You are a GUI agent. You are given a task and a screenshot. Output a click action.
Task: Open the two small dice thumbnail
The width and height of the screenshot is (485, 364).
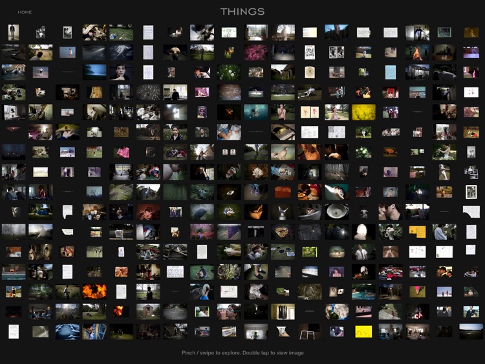(x=229, y=153)
